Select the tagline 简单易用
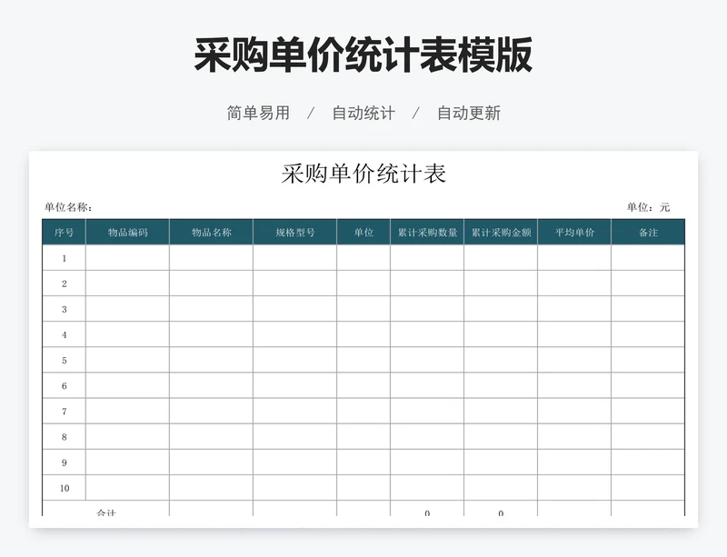This screenshot has height=557, width=727. (x=258, y=113)
